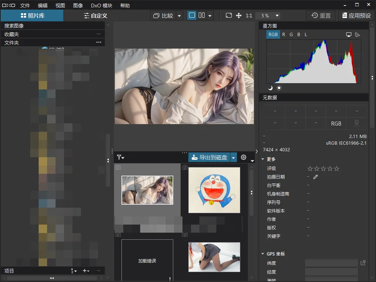Click the fit-to-screen icon
Viewport: 376px width, 282px height.
(229, 15)
